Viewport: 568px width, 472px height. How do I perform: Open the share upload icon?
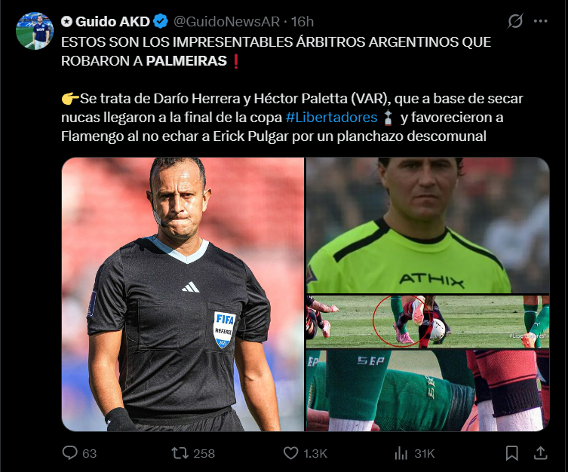541,453
